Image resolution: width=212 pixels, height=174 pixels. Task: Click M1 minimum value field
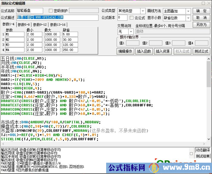pos(34,34)
